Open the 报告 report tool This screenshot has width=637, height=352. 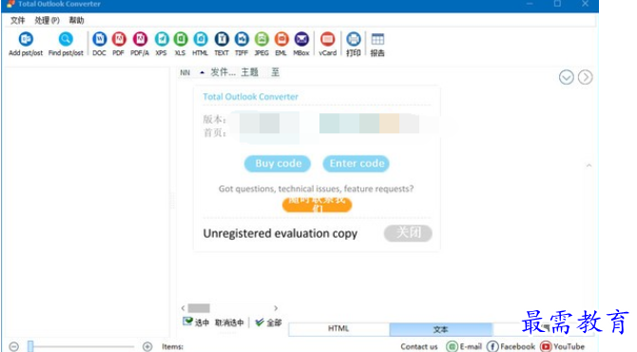(x=377, y=44)
